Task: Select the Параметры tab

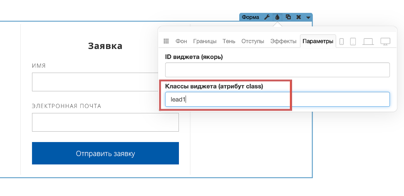Action: pyautogui.click(x=318, y=41)
